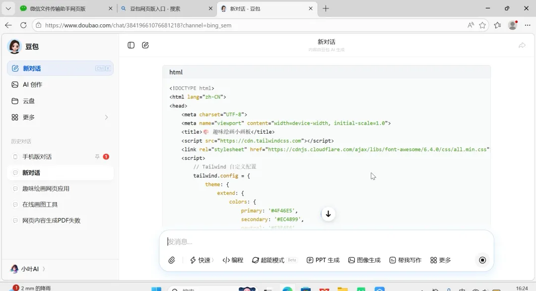536x291 pixels.
Task: Click the site info lock icon
Action: 39,25
